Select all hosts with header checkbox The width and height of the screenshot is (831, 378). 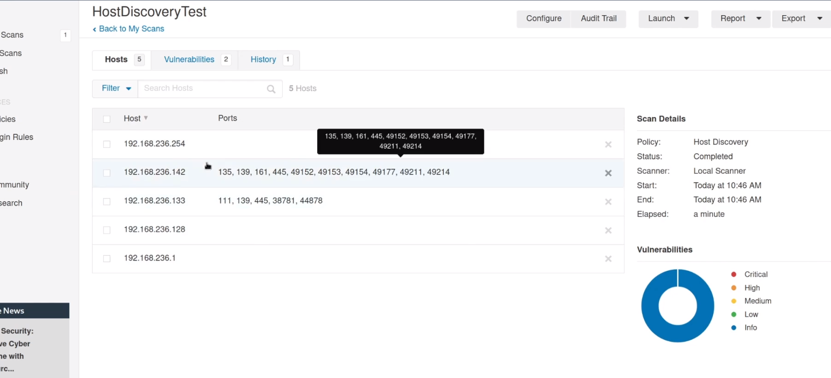[107, 119]
